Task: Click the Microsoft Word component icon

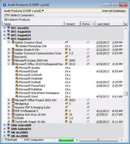Action: pos(17,96)
